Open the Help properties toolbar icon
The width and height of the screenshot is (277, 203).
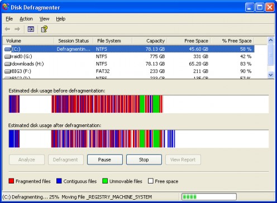[x=44, y=29]
